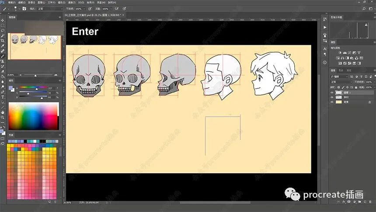The width and height of the screenshot is (376, 212).
Task: Select the Crop tool
Action: pos(3,40)
